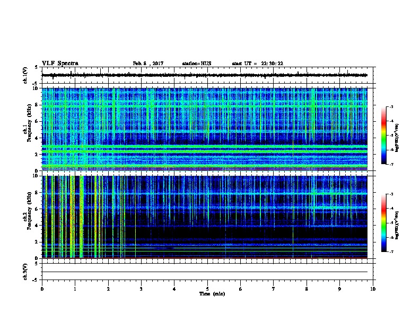Click the 'start UT = 22:30:22' label
The height and width of the screenshot is (324, 420).
point(257,64)
